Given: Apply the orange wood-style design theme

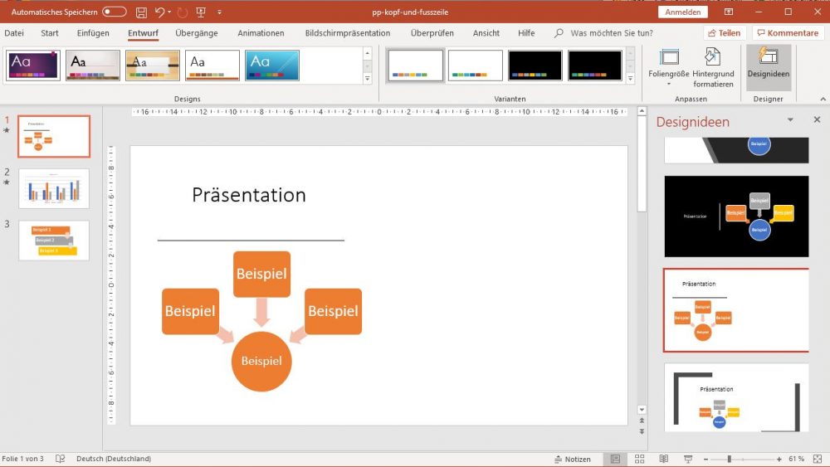Looking at the screenshot, I should click(x=153, y=66).
